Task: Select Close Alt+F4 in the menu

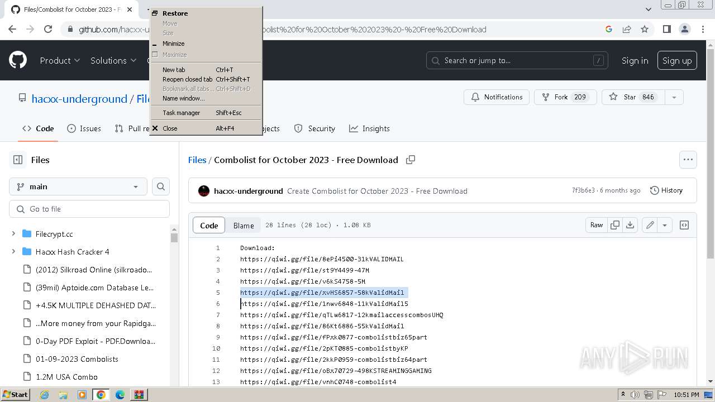Action: 206,128
